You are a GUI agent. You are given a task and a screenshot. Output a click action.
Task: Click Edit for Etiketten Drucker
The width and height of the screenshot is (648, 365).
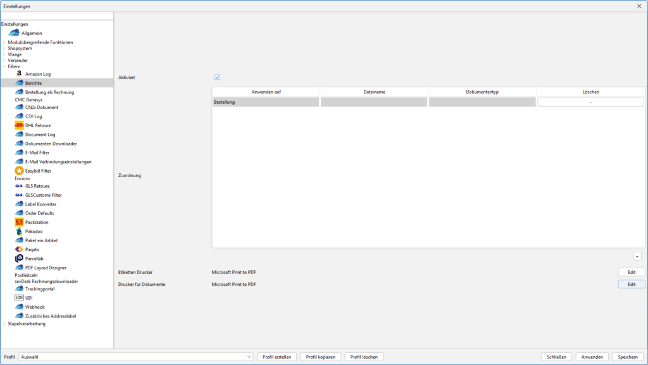[x=631, y=272]
